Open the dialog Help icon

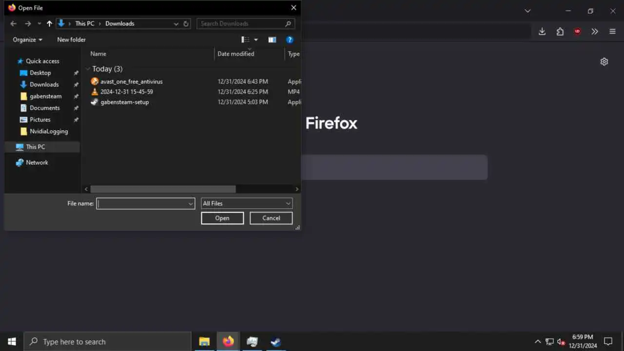[290, 39]
